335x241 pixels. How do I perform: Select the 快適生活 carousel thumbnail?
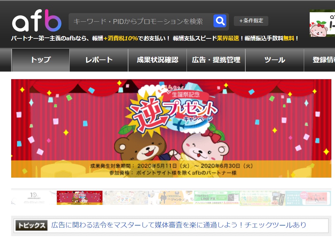262,198
